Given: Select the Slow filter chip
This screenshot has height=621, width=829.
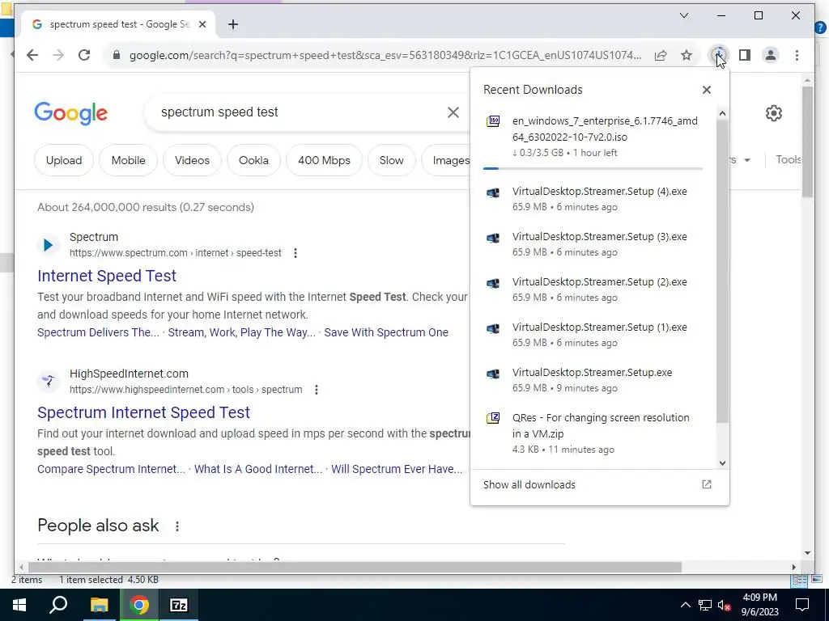Looking at the screenshot, I should 391,160.
